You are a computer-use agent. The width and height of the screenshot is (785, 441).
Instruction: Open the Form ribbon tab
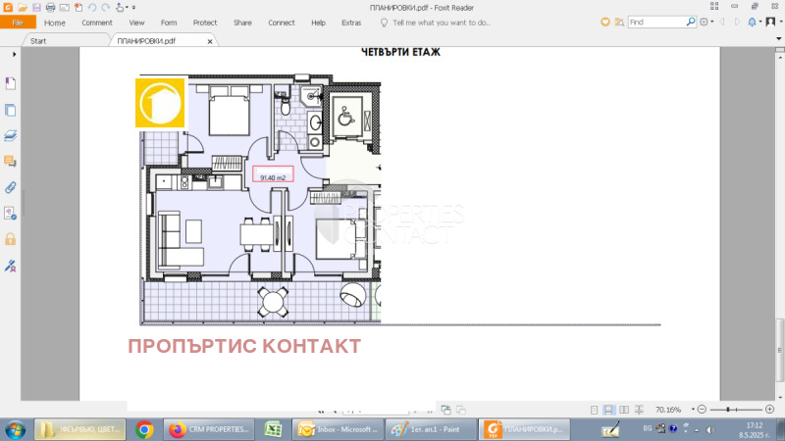coord(169,23)
